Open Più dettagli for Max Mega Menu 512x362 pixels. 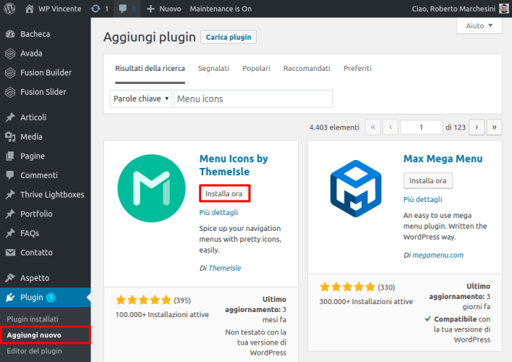(x=422, y=200)
